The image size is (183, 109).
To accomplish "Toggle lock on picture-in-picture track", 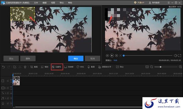I will (x=8, y=88).
